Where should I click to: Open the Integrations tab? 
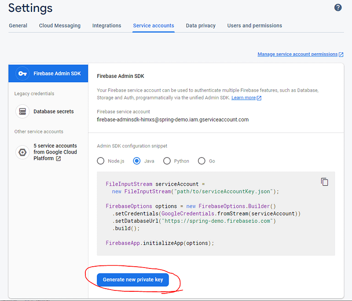(106, 26)
